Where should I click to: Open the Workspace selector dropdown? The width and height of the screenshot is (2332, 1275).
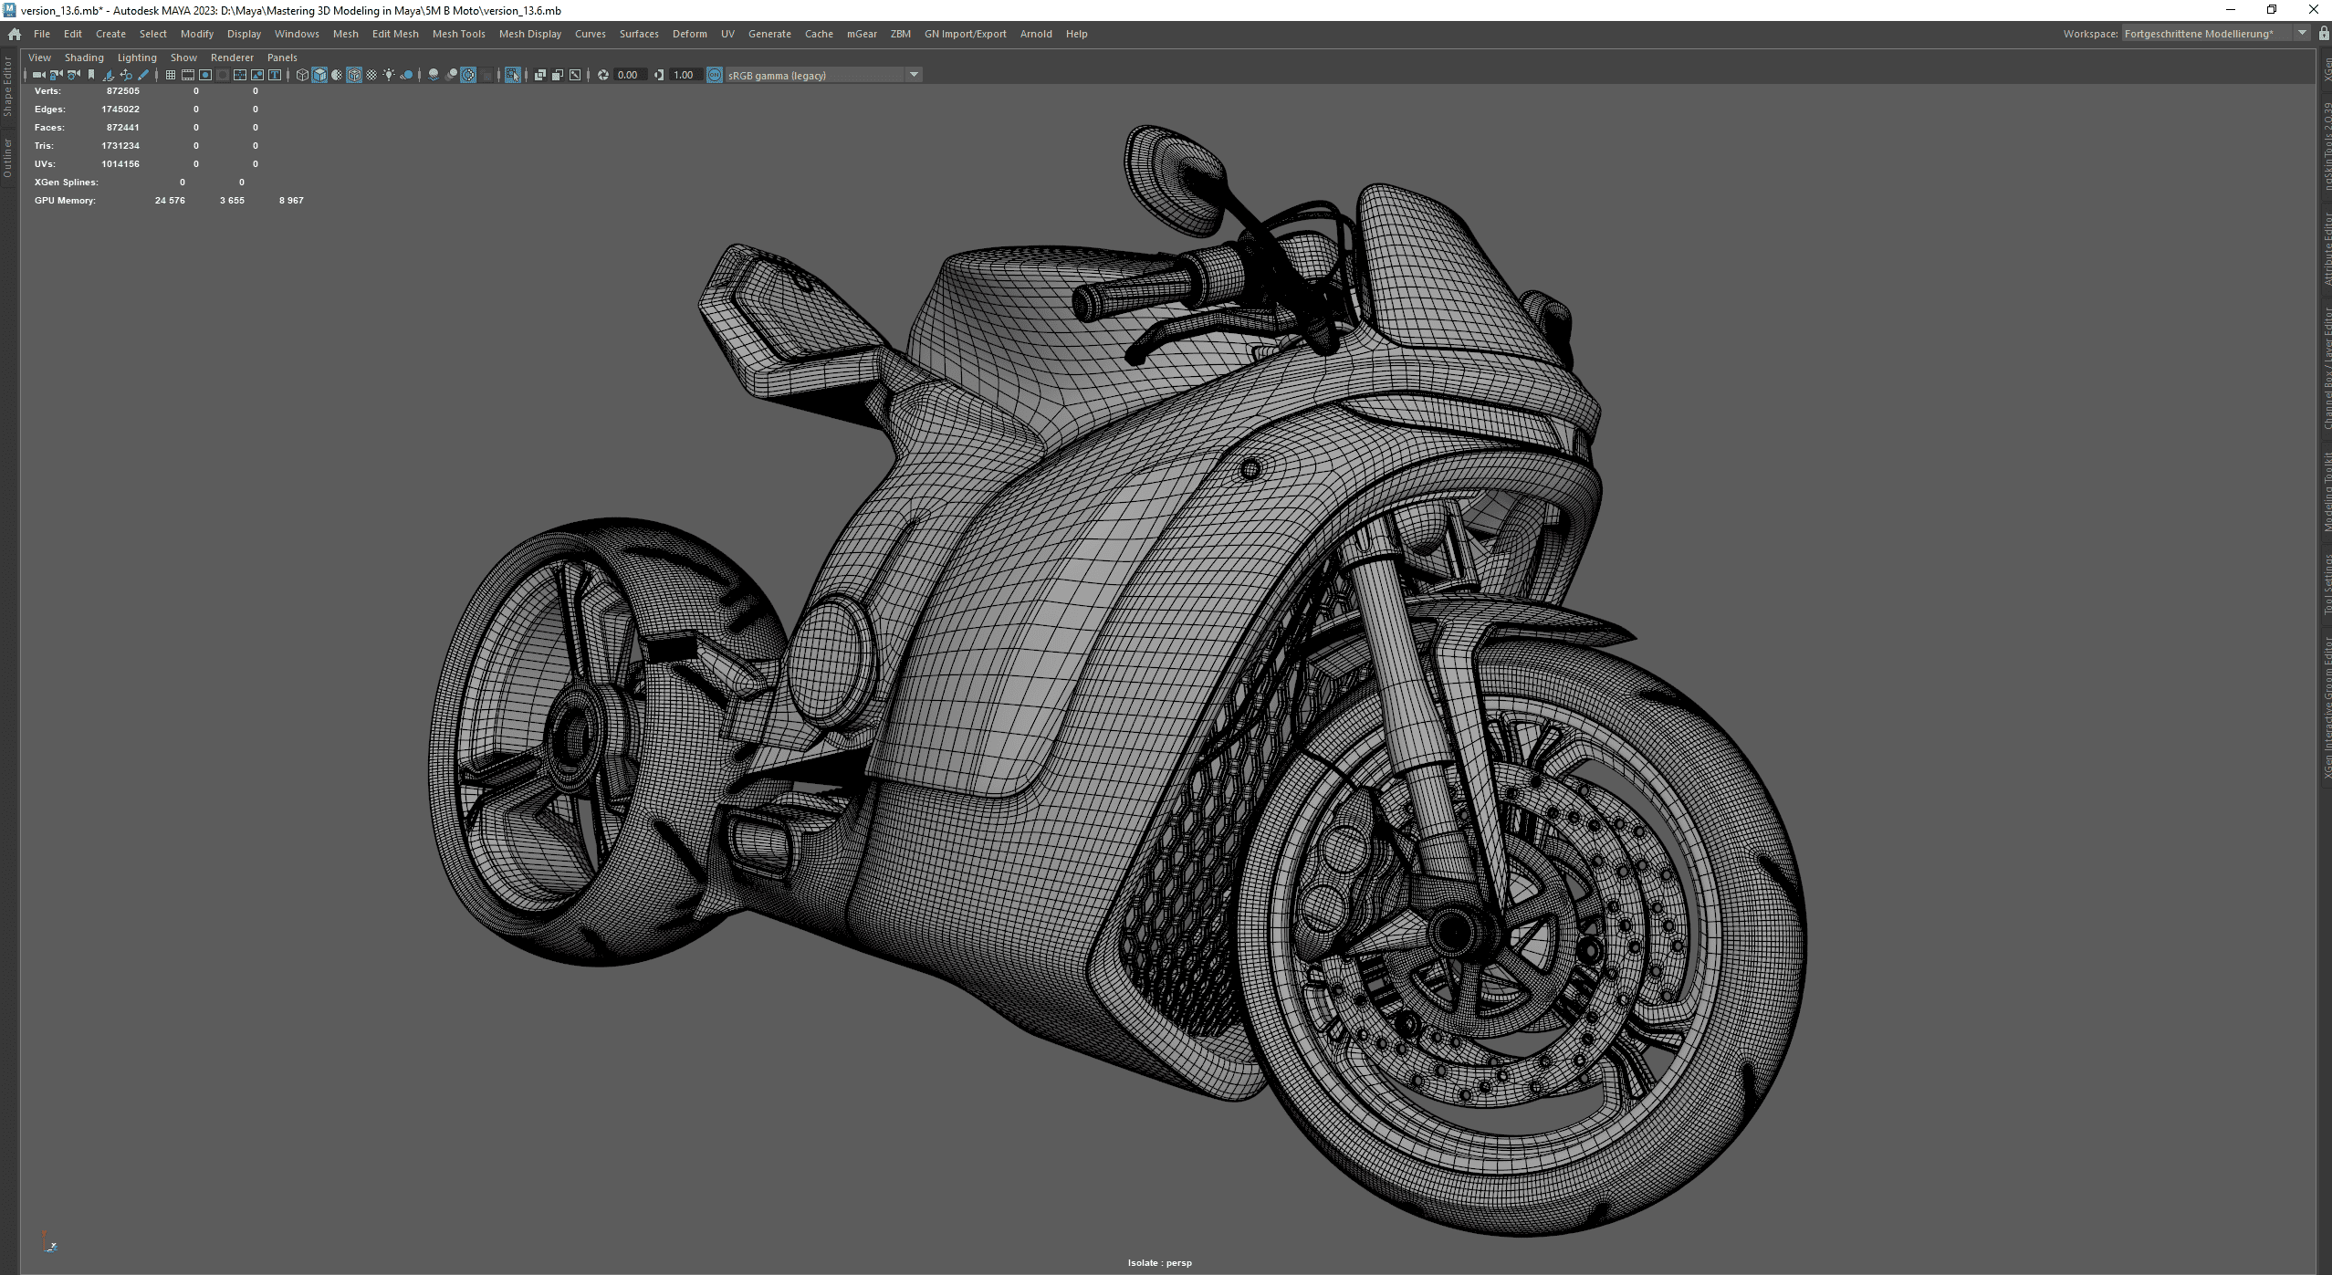point(2301,34)
